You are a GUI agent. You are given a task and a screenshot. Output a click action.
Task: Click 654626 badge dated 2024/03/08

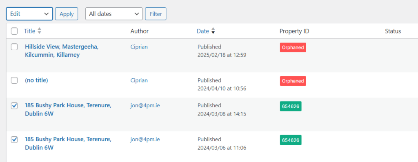[291, 106]
